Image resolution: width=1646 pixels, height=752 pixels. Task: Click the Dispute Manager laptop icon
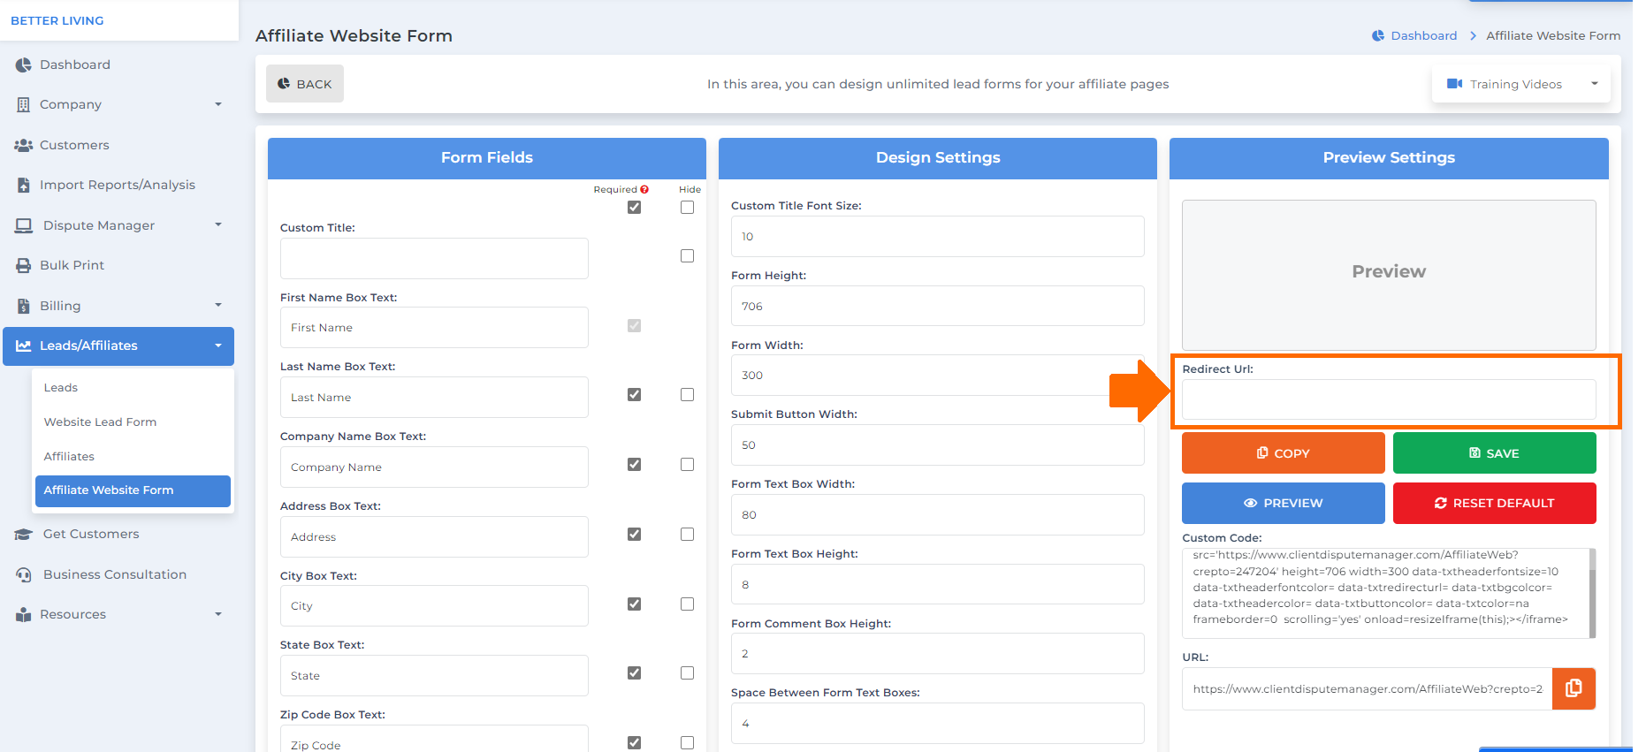pyautogui.click(x=24, y=225)
